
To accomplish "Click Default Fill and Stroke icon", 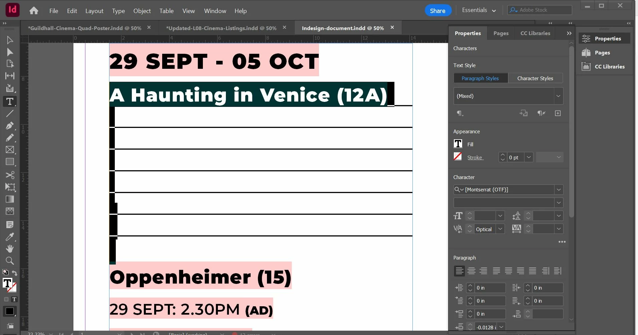I will tap(5, 272).
